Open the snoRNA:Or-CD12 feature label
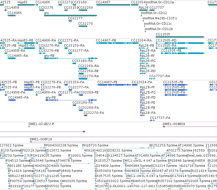The width and height of the screenshot is (217, 190). [154, 13]
